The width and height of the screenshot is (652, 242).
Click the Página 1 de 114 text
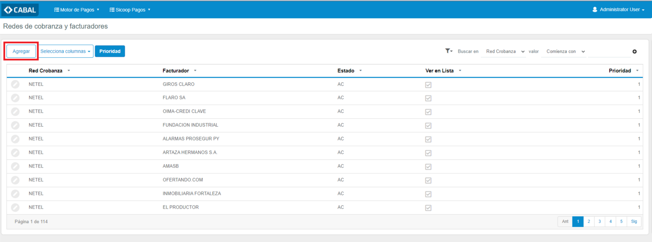(x=31, y=222)
